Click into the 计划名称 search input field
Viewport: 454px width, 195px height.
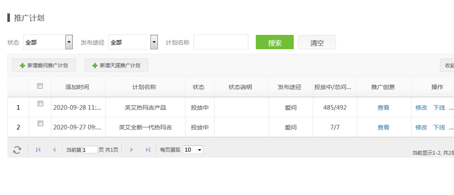coord(221,42)
